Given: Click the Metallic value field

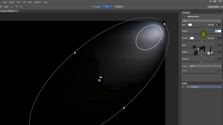Looking at the screenshot, I should click(x=218, y=52).
